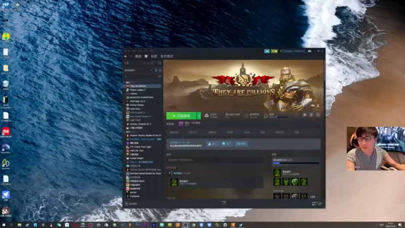Image resolution: width=405 pixels, height=228 pixels.
Task: Select Rogue Legacy 2 in library
Action: coord(143,90)
